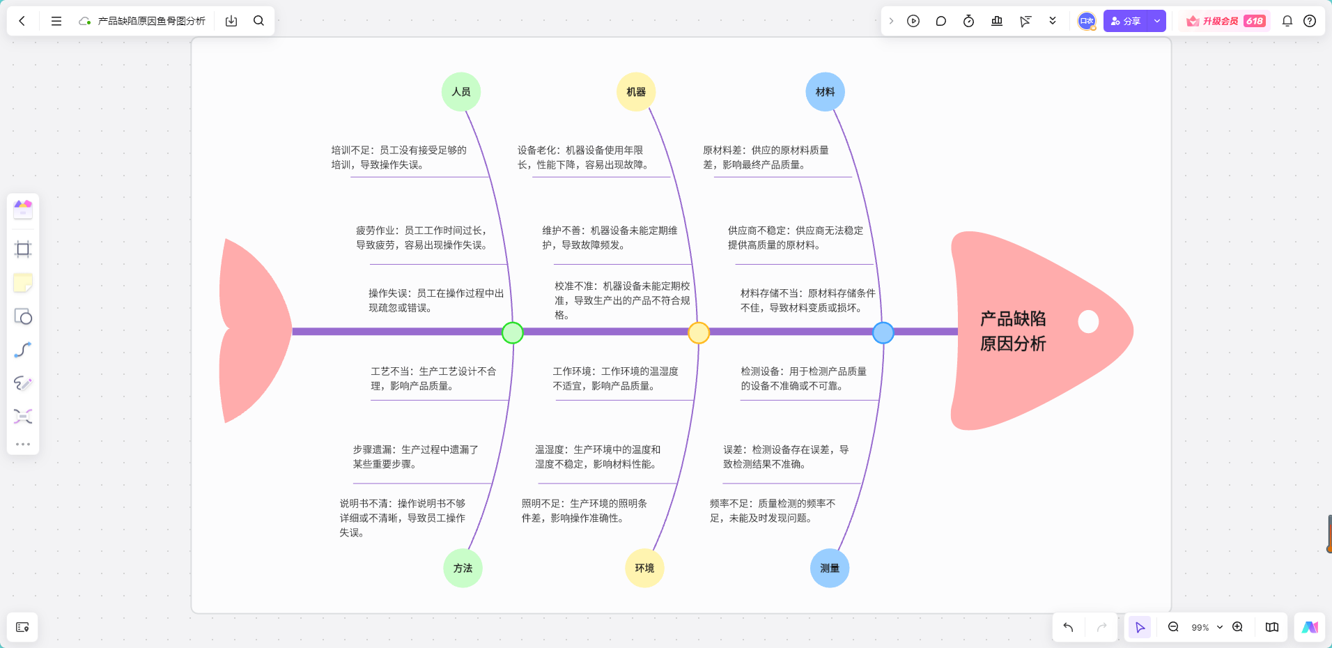
Task: Select the pink fish tail shape
Action: [x=255, y=331]
